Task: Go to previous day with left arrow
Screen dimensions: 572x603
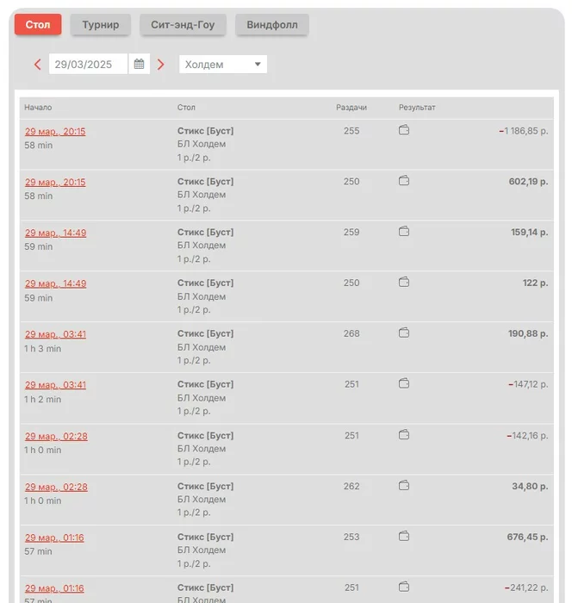Action: point(37,65)
